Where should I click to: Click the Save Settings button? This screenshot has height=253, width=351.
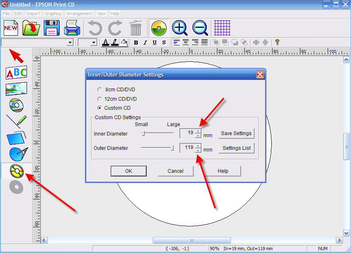click(236, 133)
